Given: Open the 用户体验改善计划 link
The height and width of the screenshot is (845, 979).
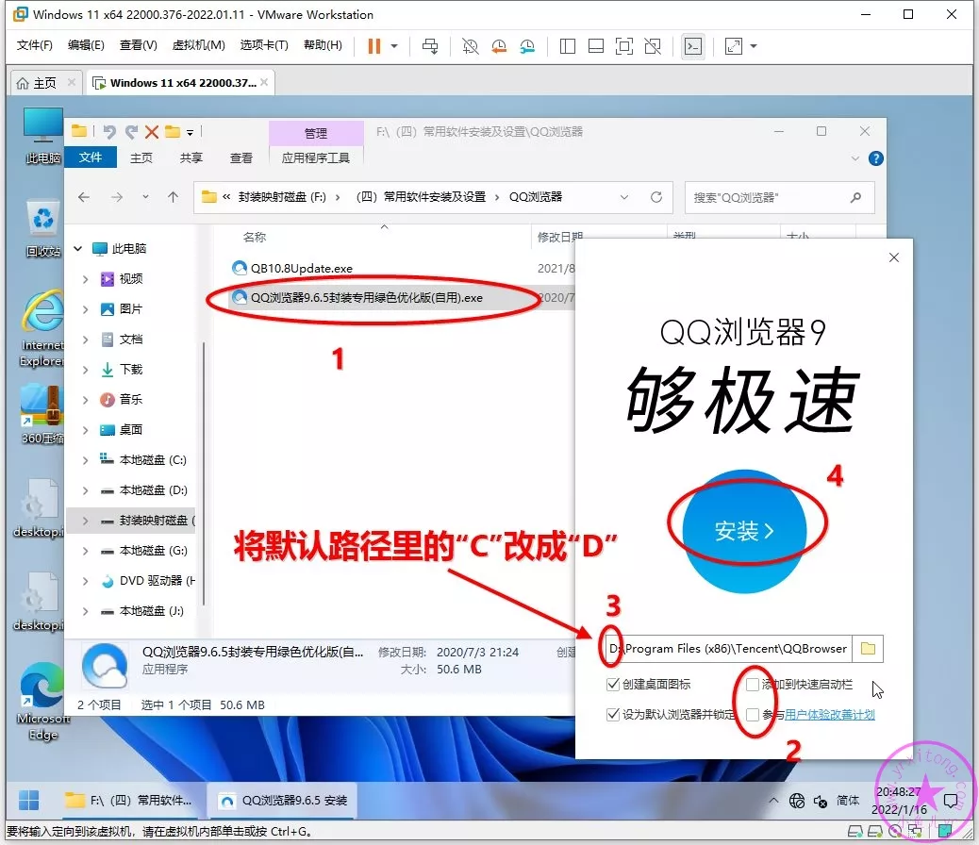Looking at the screenshot, I should click(x=829, y=715).
